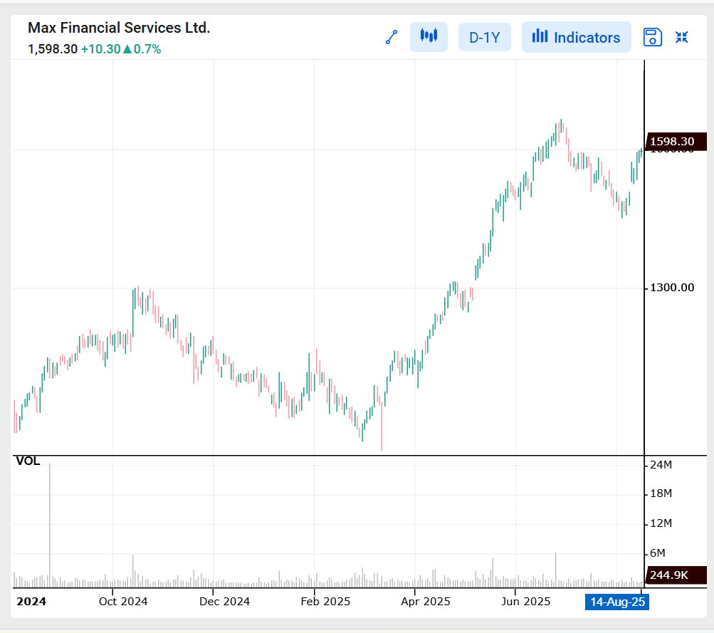The width and height of the screenshot is (714, 633).
Task: Open the candlestick chart type selector
Action: coord(429,36)
